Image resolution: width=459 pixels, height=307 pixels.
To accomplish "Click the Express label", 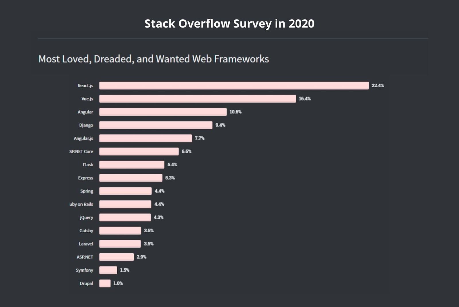I will tap(85, 178).
